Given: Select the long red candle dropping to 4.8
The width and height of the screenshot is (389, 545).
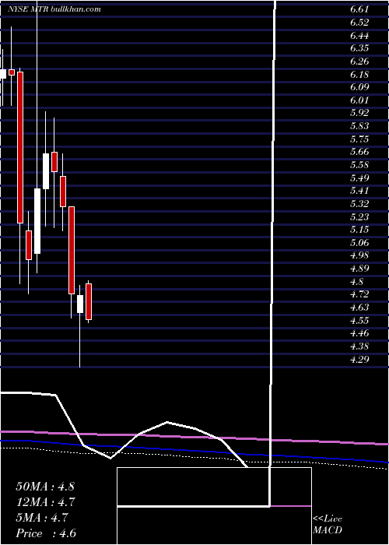Looking at the screenshot, I should click(72, 250).
